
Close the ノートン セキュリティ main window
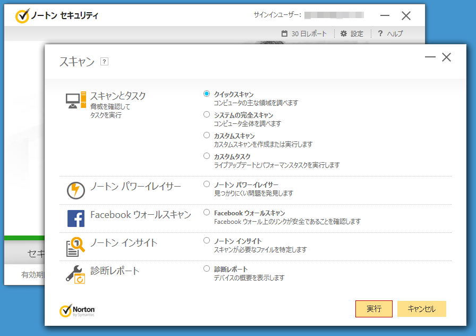click(x=406, y=15)
